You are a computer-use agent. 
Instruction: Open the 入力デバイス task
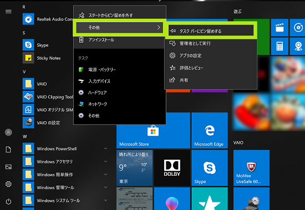(120, 81)
